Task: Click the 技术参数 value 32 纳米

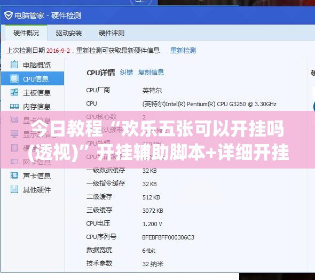Action: point(153,264)
